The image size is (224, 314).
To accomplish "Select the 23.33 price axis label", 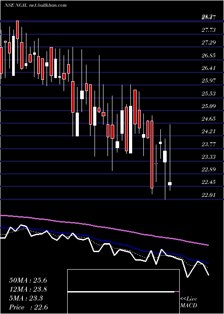I will click(208, 157).
